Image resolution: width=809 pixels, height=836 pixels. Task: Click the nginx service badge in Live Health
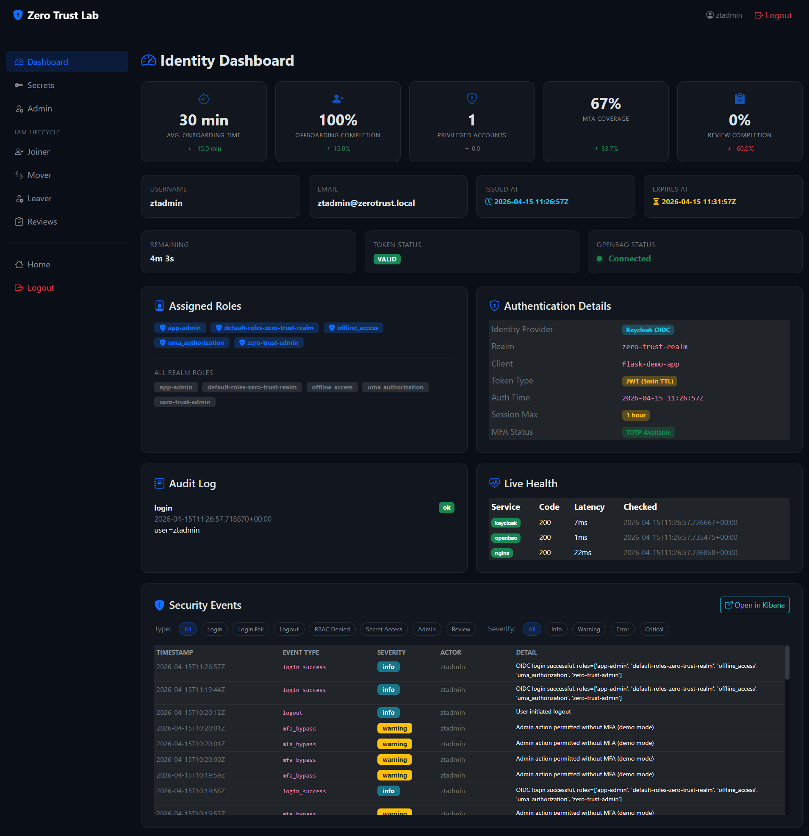[x=502, y=553]
